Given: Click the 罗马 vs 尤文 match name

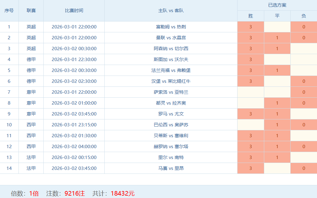Looking at the screenshot, I should click(x=171, y=114).
